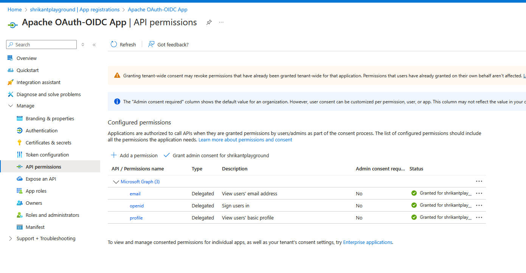The image size is (526, 273).
Task: Click 'Sign users in' description text
Action: point(236,206)
